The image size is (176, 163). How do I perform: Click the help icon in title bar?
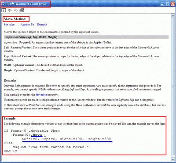coord(3,4)
